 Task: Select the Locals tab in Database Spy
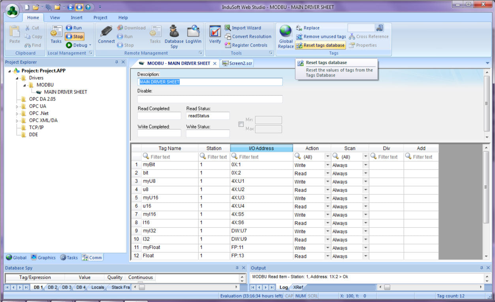98,287
